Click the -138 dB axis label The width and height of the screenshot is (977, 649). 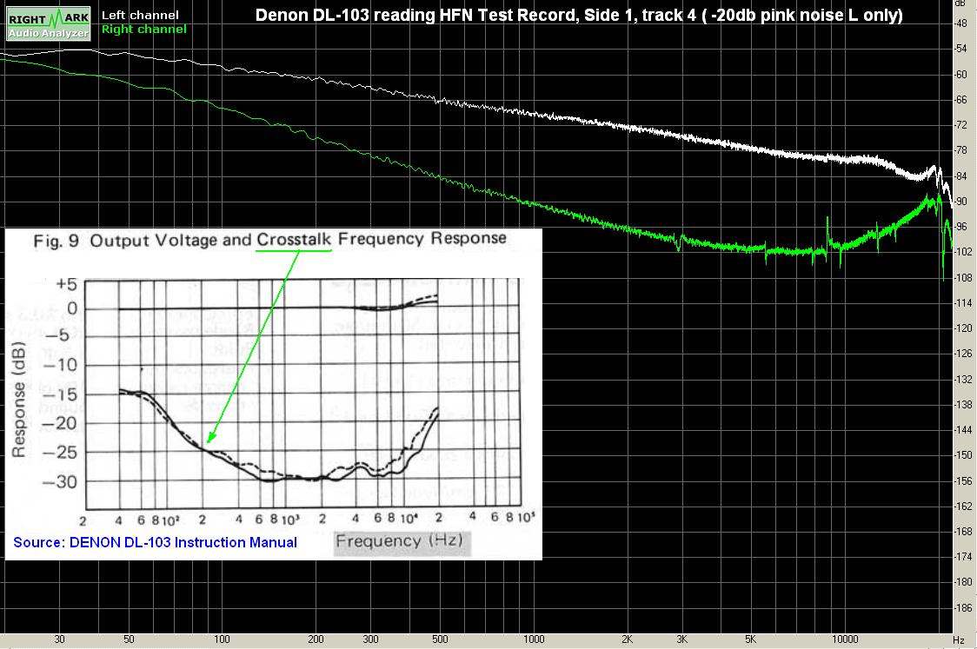click(963, 404)
